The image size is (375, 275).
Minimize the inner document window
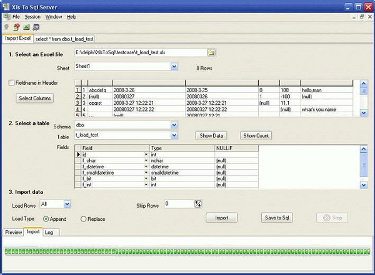354,17
